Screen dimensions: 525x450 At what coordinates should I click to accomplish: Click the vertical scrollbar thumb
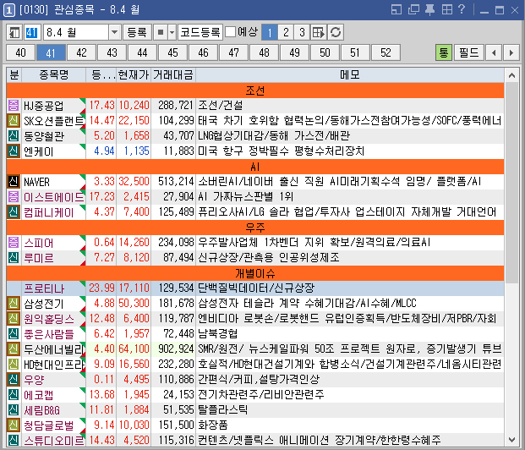[x=511, y=183]
